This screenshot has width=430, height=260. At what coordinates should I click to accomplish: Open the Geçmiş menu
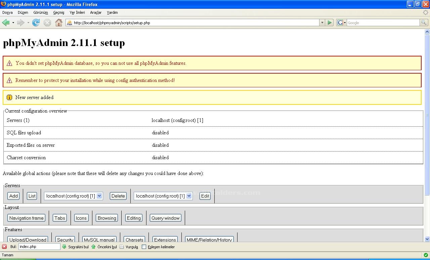tap(58, 12)
